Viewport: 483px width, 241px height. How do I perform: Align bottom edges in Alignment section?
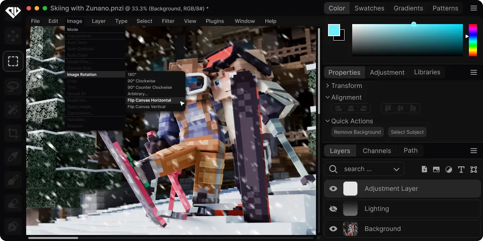click(x=412, y=108)
